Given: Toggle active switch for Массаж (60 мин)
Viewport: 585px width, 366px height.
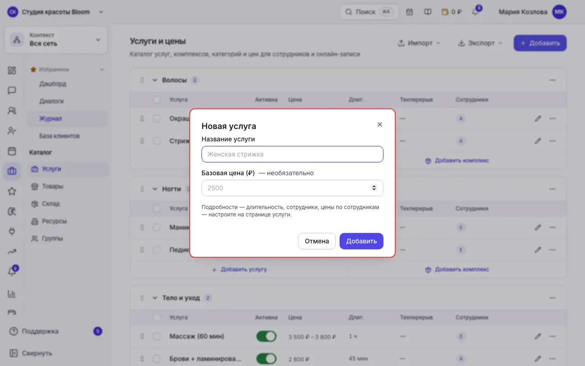Looking at the screenshot, I should tap(266, 336).
